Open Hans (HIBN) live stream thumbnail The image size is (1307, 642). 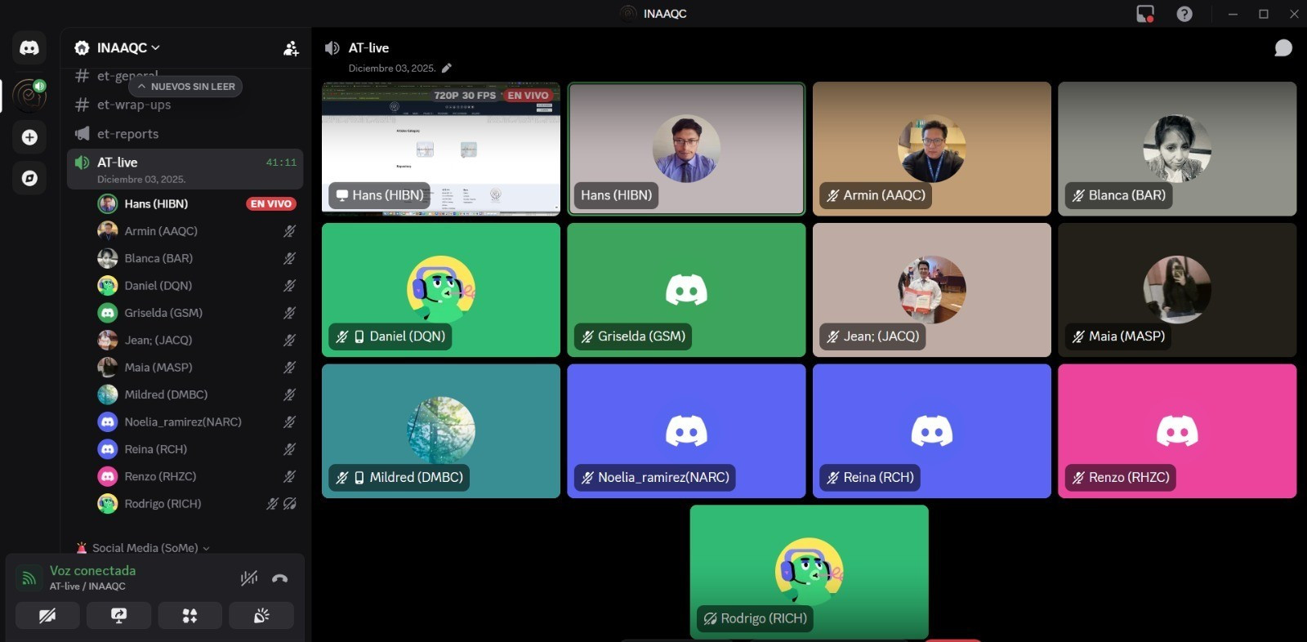(441, 149)
